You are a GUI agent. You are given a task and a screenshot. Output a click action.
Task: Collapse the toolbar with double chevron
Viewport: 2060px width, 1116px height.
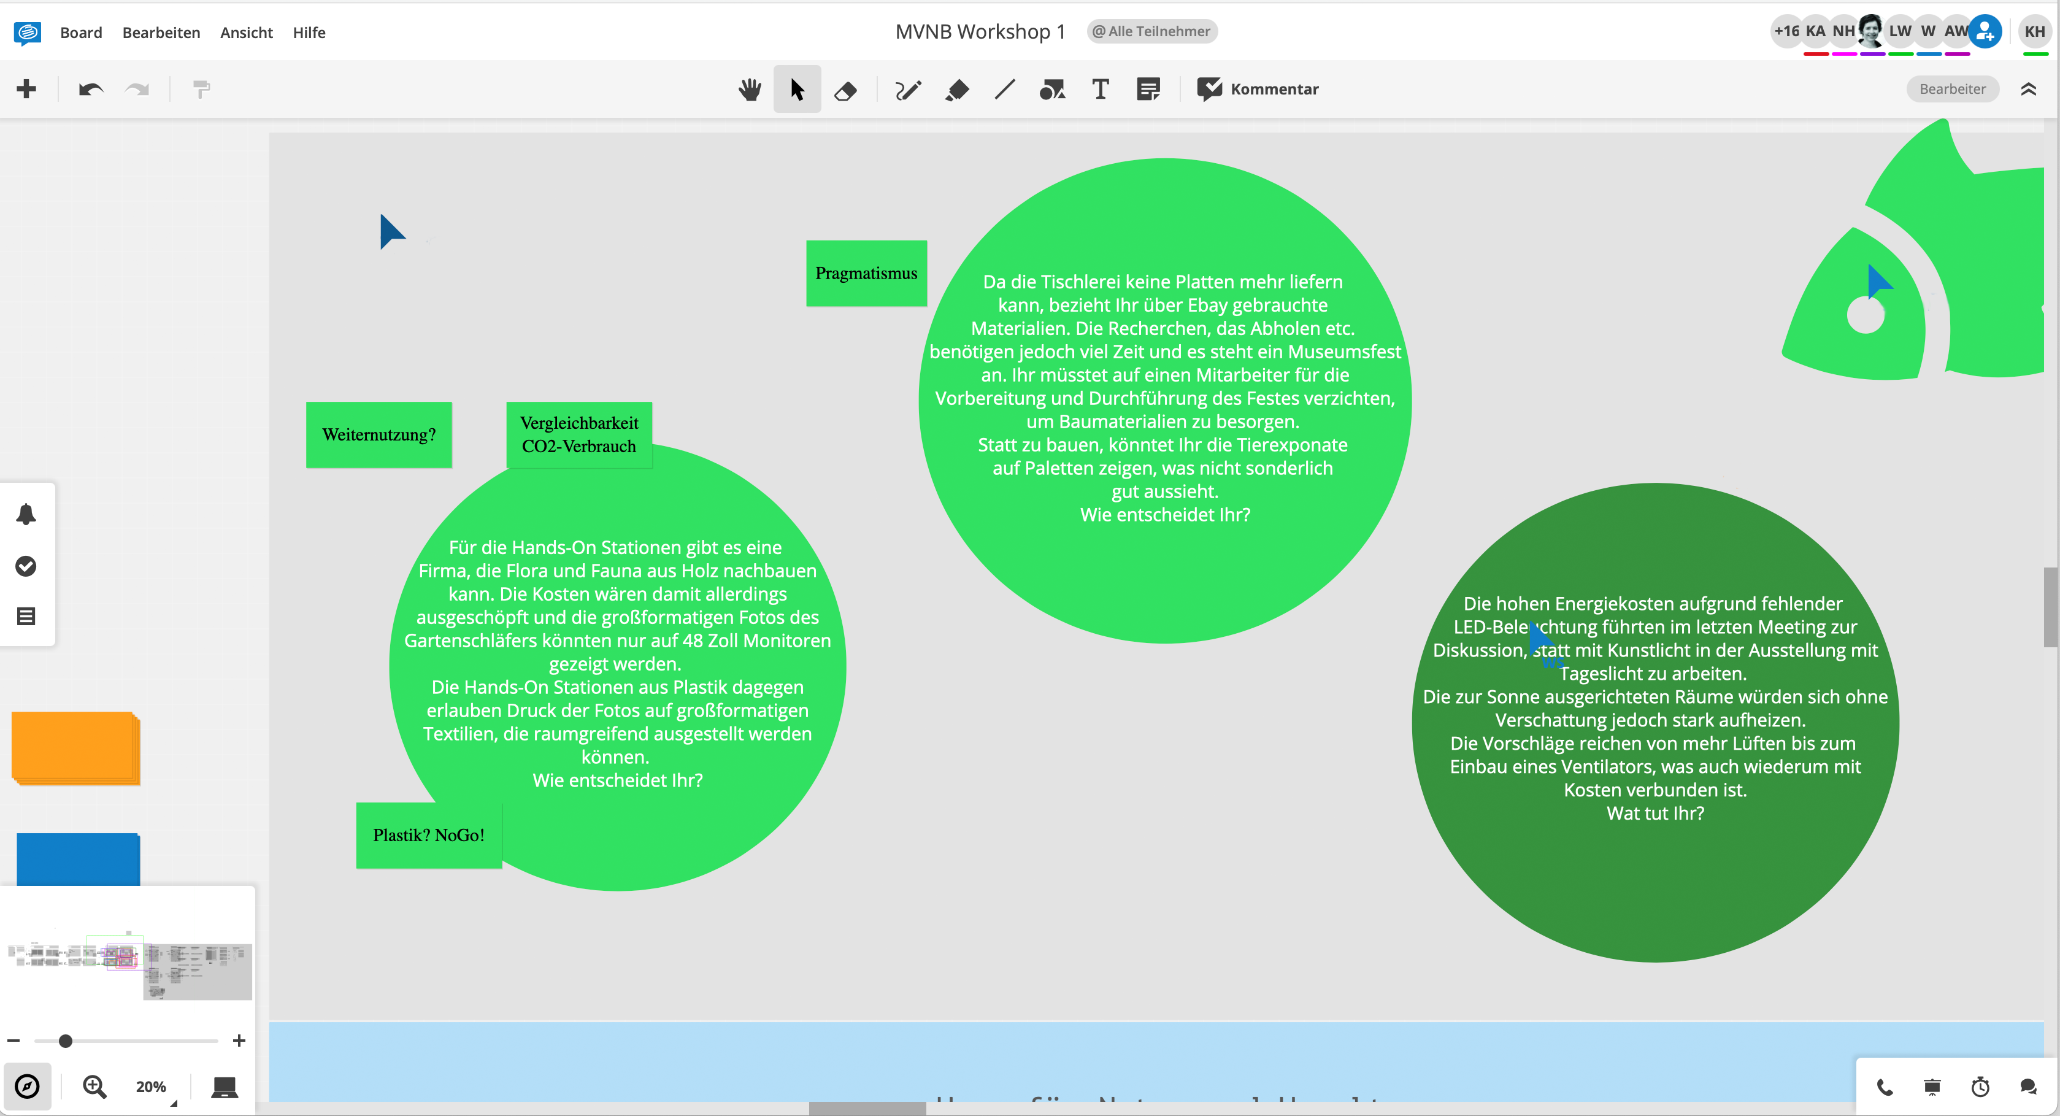coord(2028,89)
